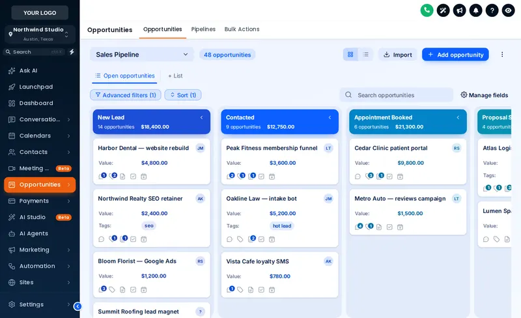Collapse sidebar with blue arrow button
The width and height of the screenshot is (521, 318).
(x=77, y=306)
